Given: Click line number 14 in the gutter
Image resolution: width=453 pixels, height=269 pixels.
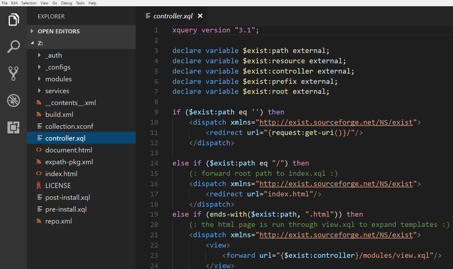Looking at the screenshot, I should (x=154, y=163).
